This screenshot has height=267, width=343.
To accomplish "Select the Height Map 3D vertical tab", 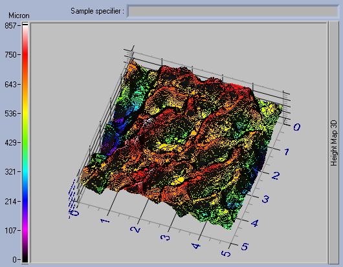I will tap(334, 143).
